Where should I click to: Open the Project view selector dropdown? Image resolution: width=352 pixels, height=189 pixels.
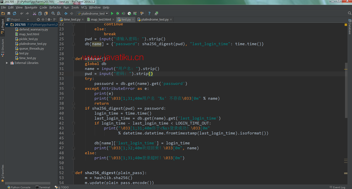[x=18, y=20]
